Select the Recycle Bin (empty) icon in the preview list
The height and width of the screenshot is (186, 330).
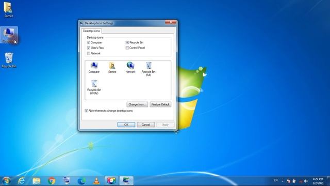click(94, 87)
